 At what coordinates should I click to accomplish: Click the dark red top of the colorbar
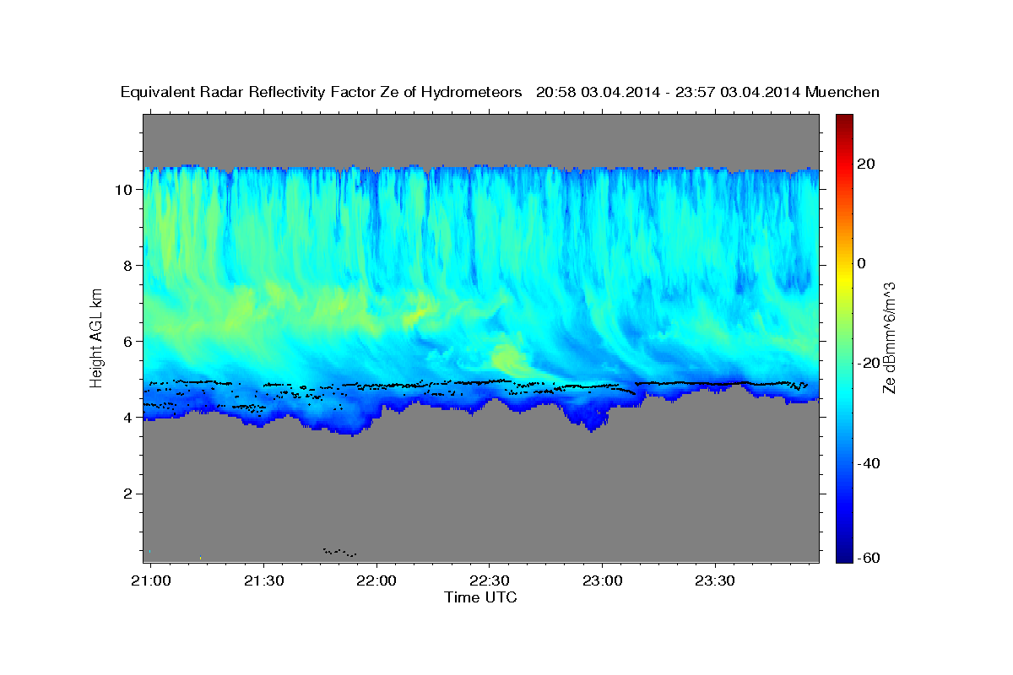coord(844,120)
